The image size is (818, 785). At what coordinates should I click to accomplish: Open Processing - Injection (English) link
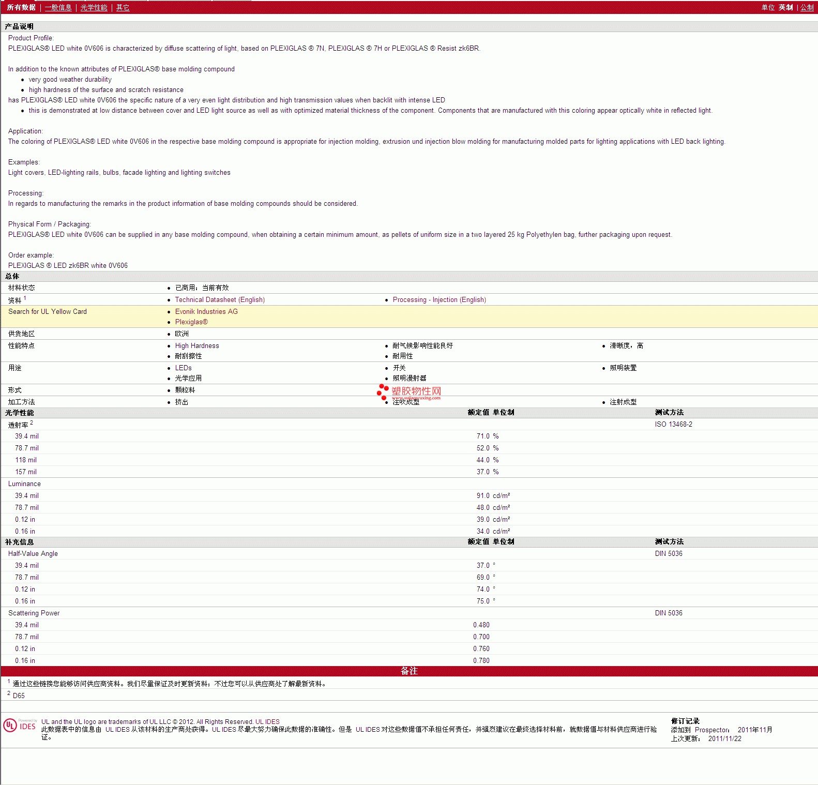[x=439, y=299]
